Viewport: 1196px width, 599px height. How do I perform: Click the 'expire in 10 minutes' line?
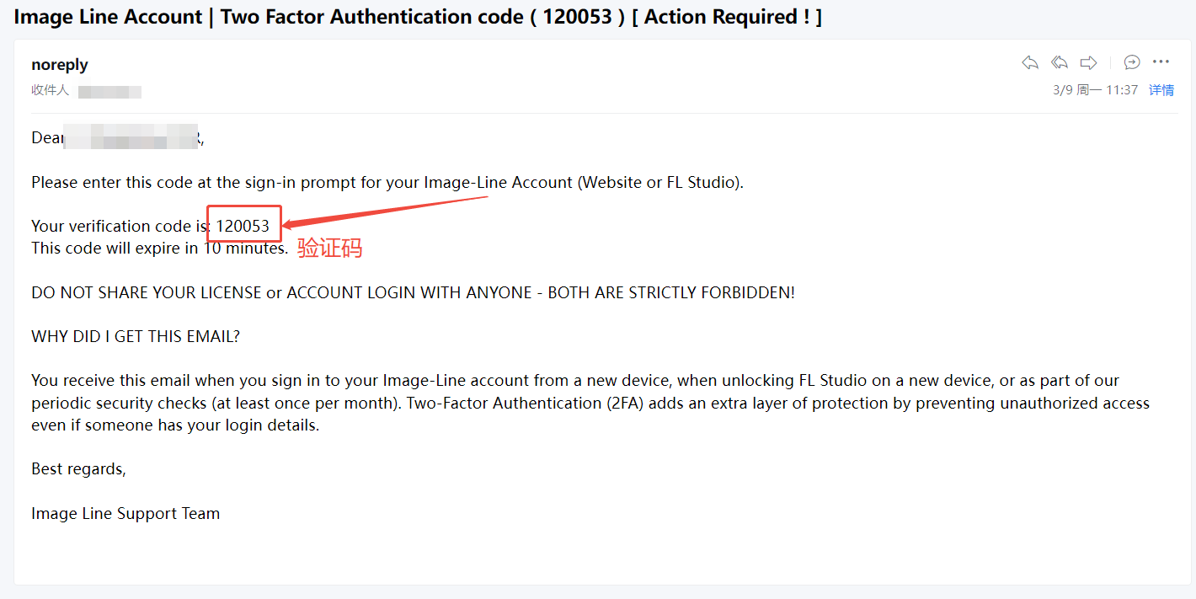(159, 248)
